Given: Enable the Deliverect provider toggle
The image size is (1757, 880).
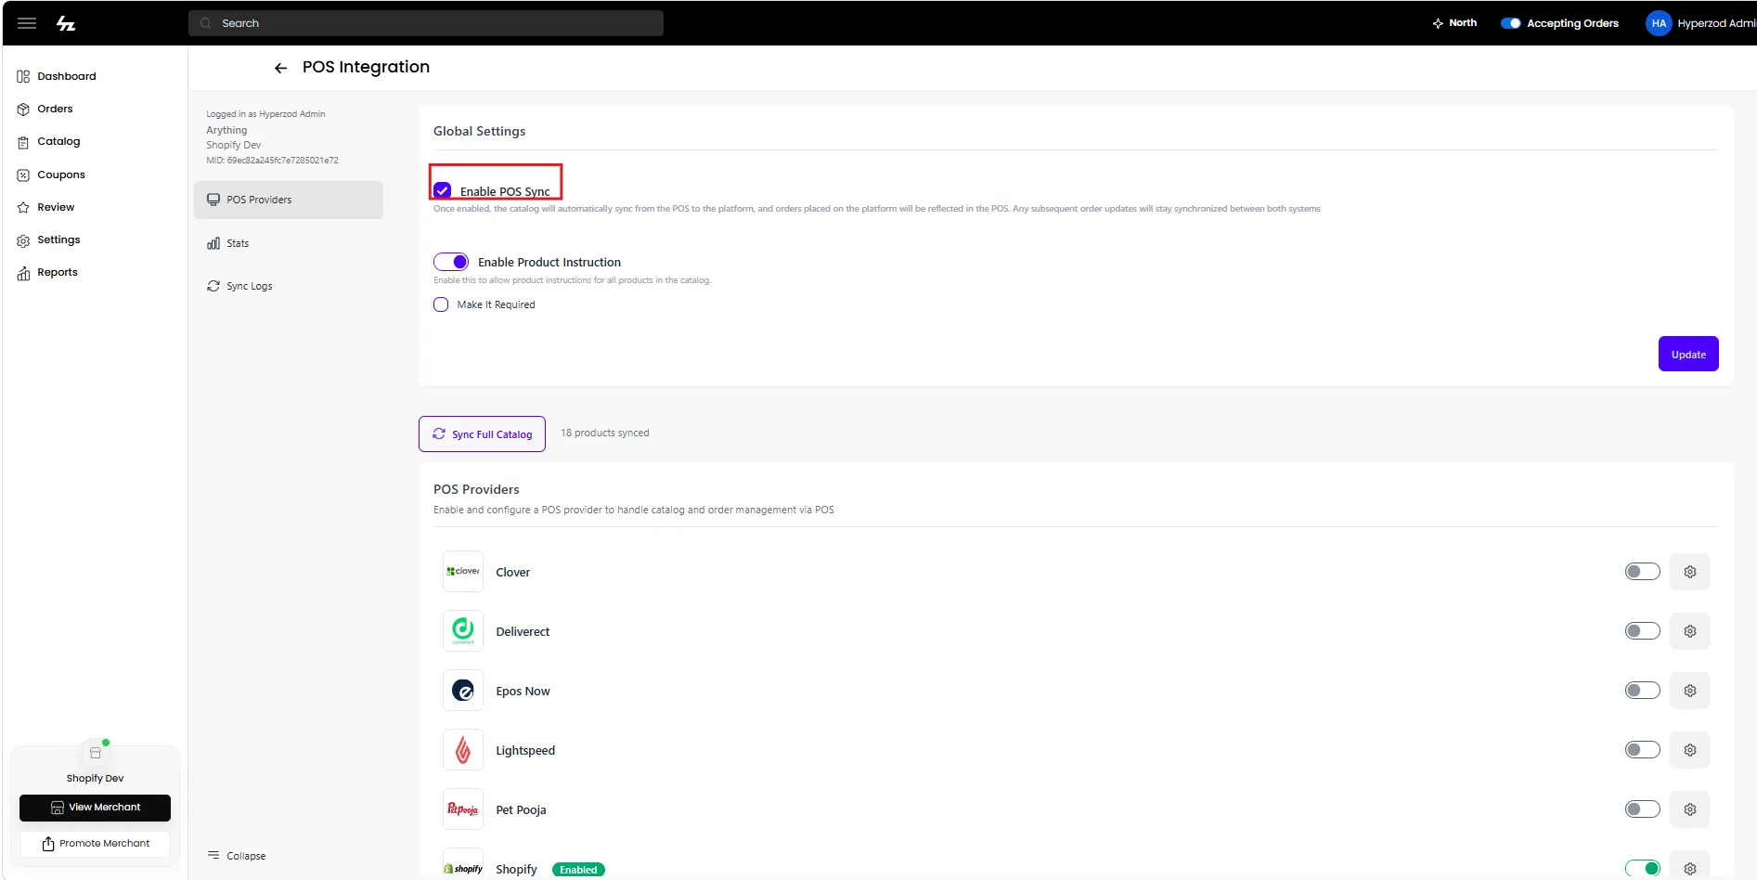Looking at the screenshot, I should 1642,631.
